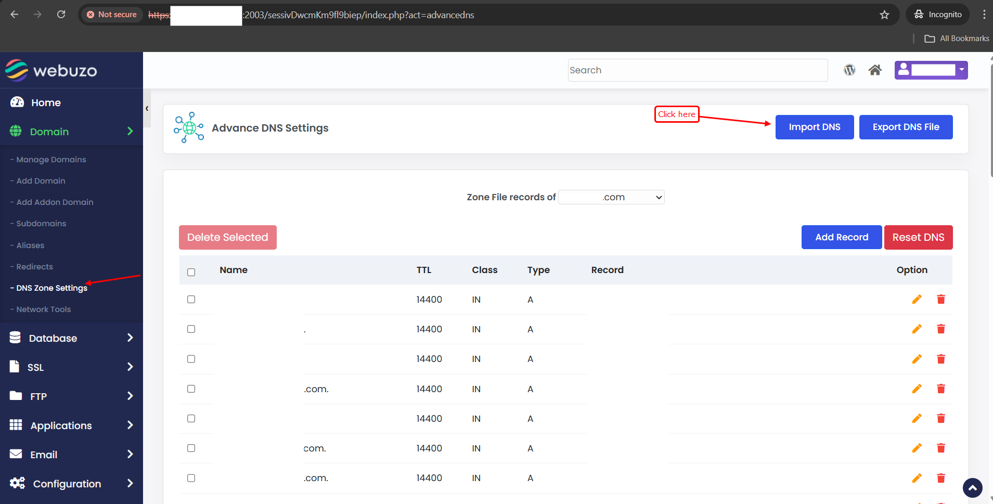The height and width of the screenshot is (504, 993).
Task: Collapse the sidebar with the arrow handle
Action: click(x=147, y=108)
